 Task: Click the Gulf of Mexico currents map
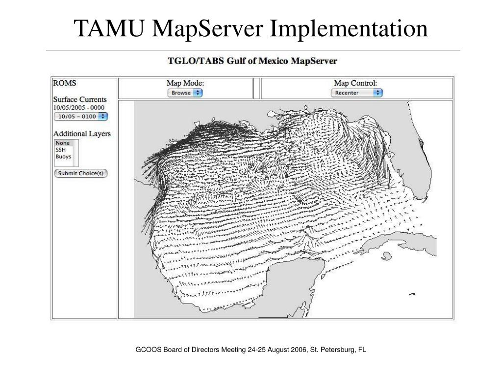tap(285, 210)
